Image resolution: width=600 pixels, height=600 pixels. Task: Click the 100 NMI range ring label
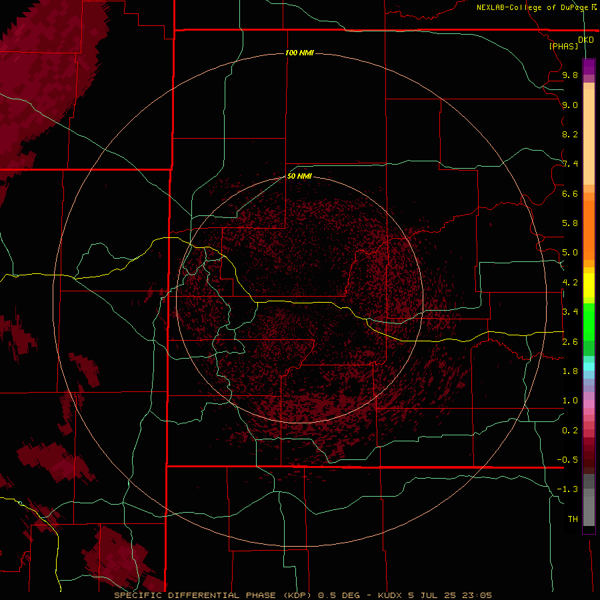(x=299, y=53)
